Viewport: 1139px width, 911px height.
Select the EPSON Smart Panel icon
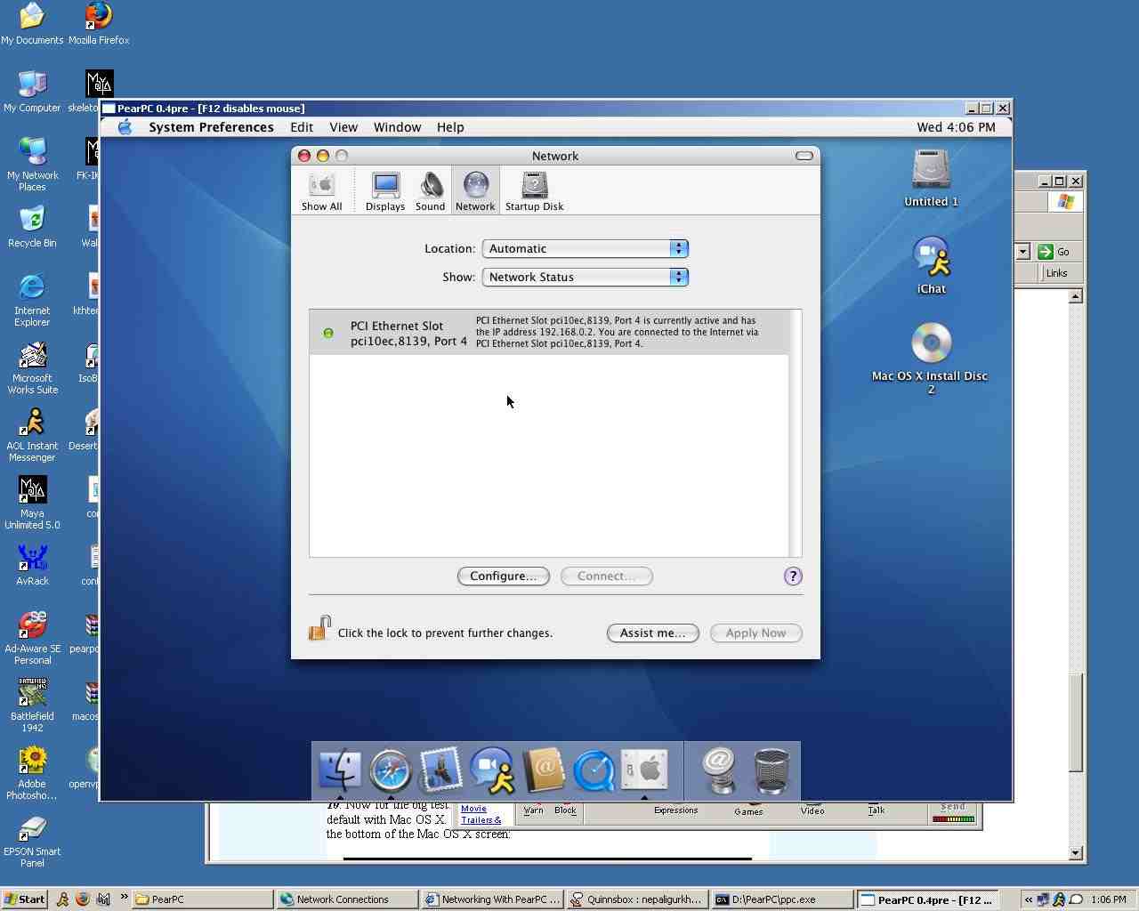32,841
